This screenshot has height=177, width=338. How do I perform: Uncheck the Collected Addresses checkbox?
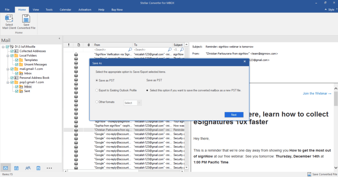coord(12,51)
